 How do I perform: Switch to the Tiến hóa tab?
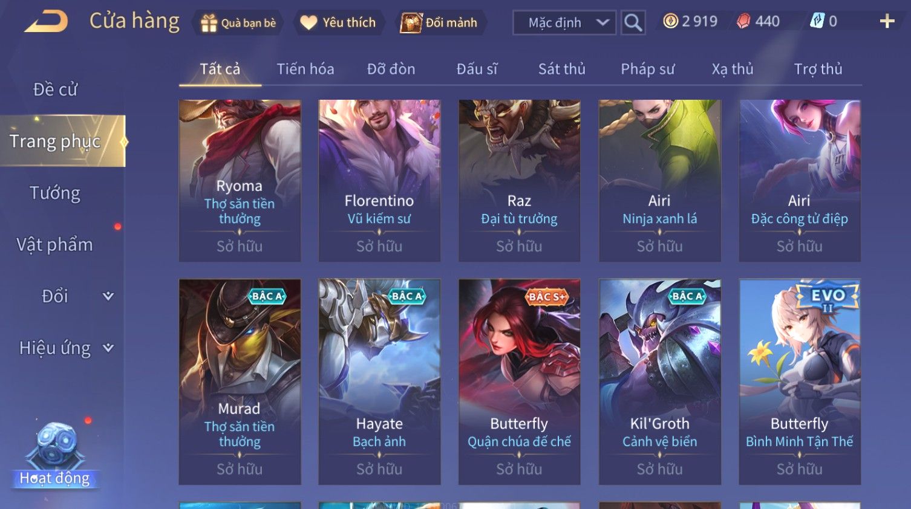point(305,69)
